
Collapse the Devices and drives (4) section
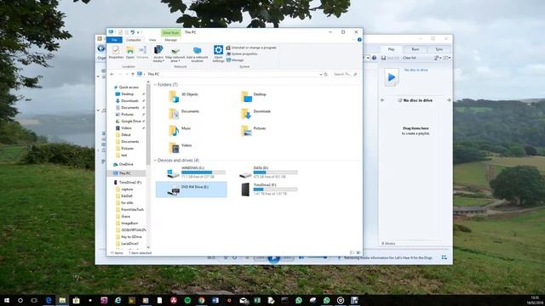155,161
